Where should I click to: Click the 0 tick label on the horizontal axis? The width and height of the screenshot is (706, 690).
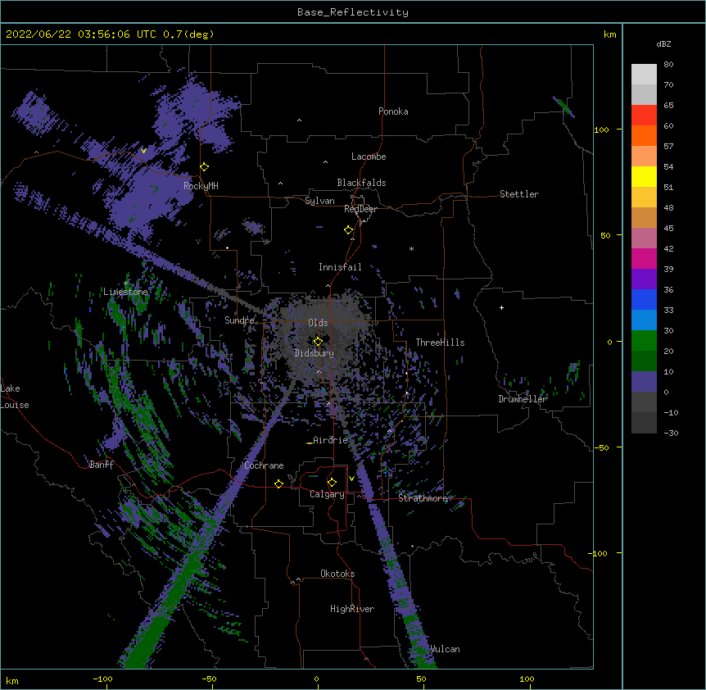coord(316,679)
